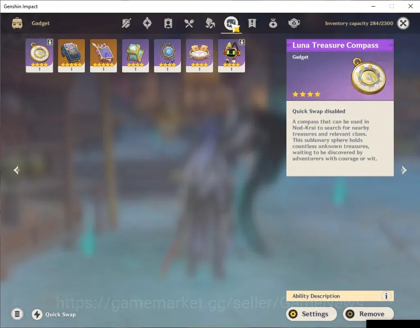
Task: Open the Ability Description panel
Action: [x=340, y=296]
